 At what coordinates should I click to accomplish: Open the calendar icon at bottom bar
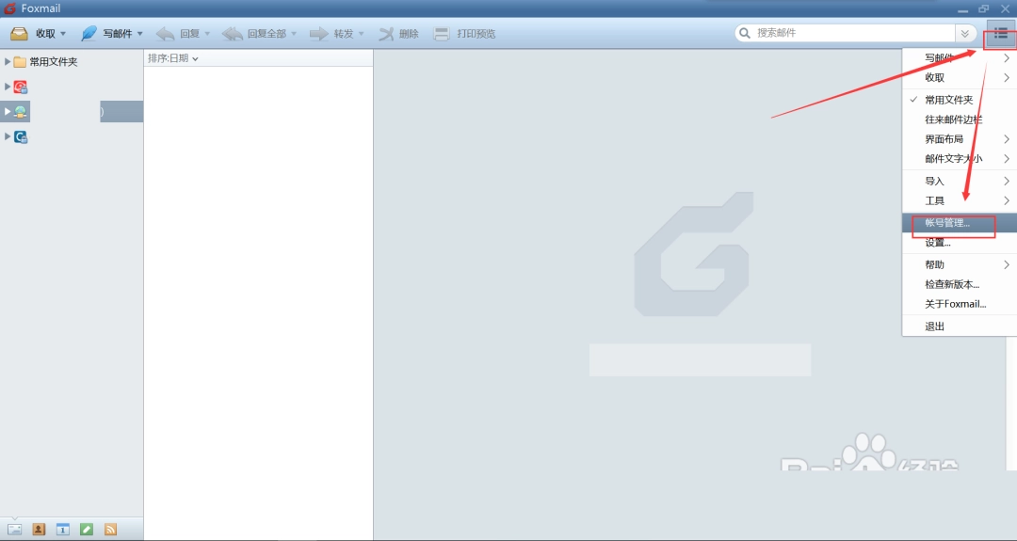[x=62, y=530]
